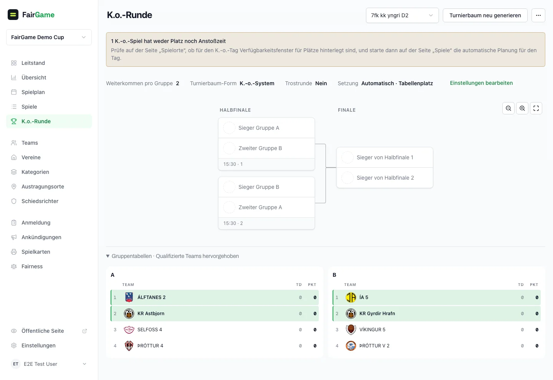Zoom out the tournament bracket
The height and width of the screenshot is (380, 553).
508,108
